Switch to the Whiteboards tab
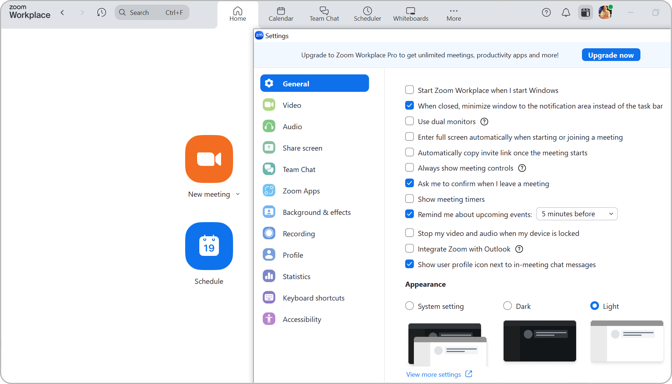 click(x=410, y=14)
